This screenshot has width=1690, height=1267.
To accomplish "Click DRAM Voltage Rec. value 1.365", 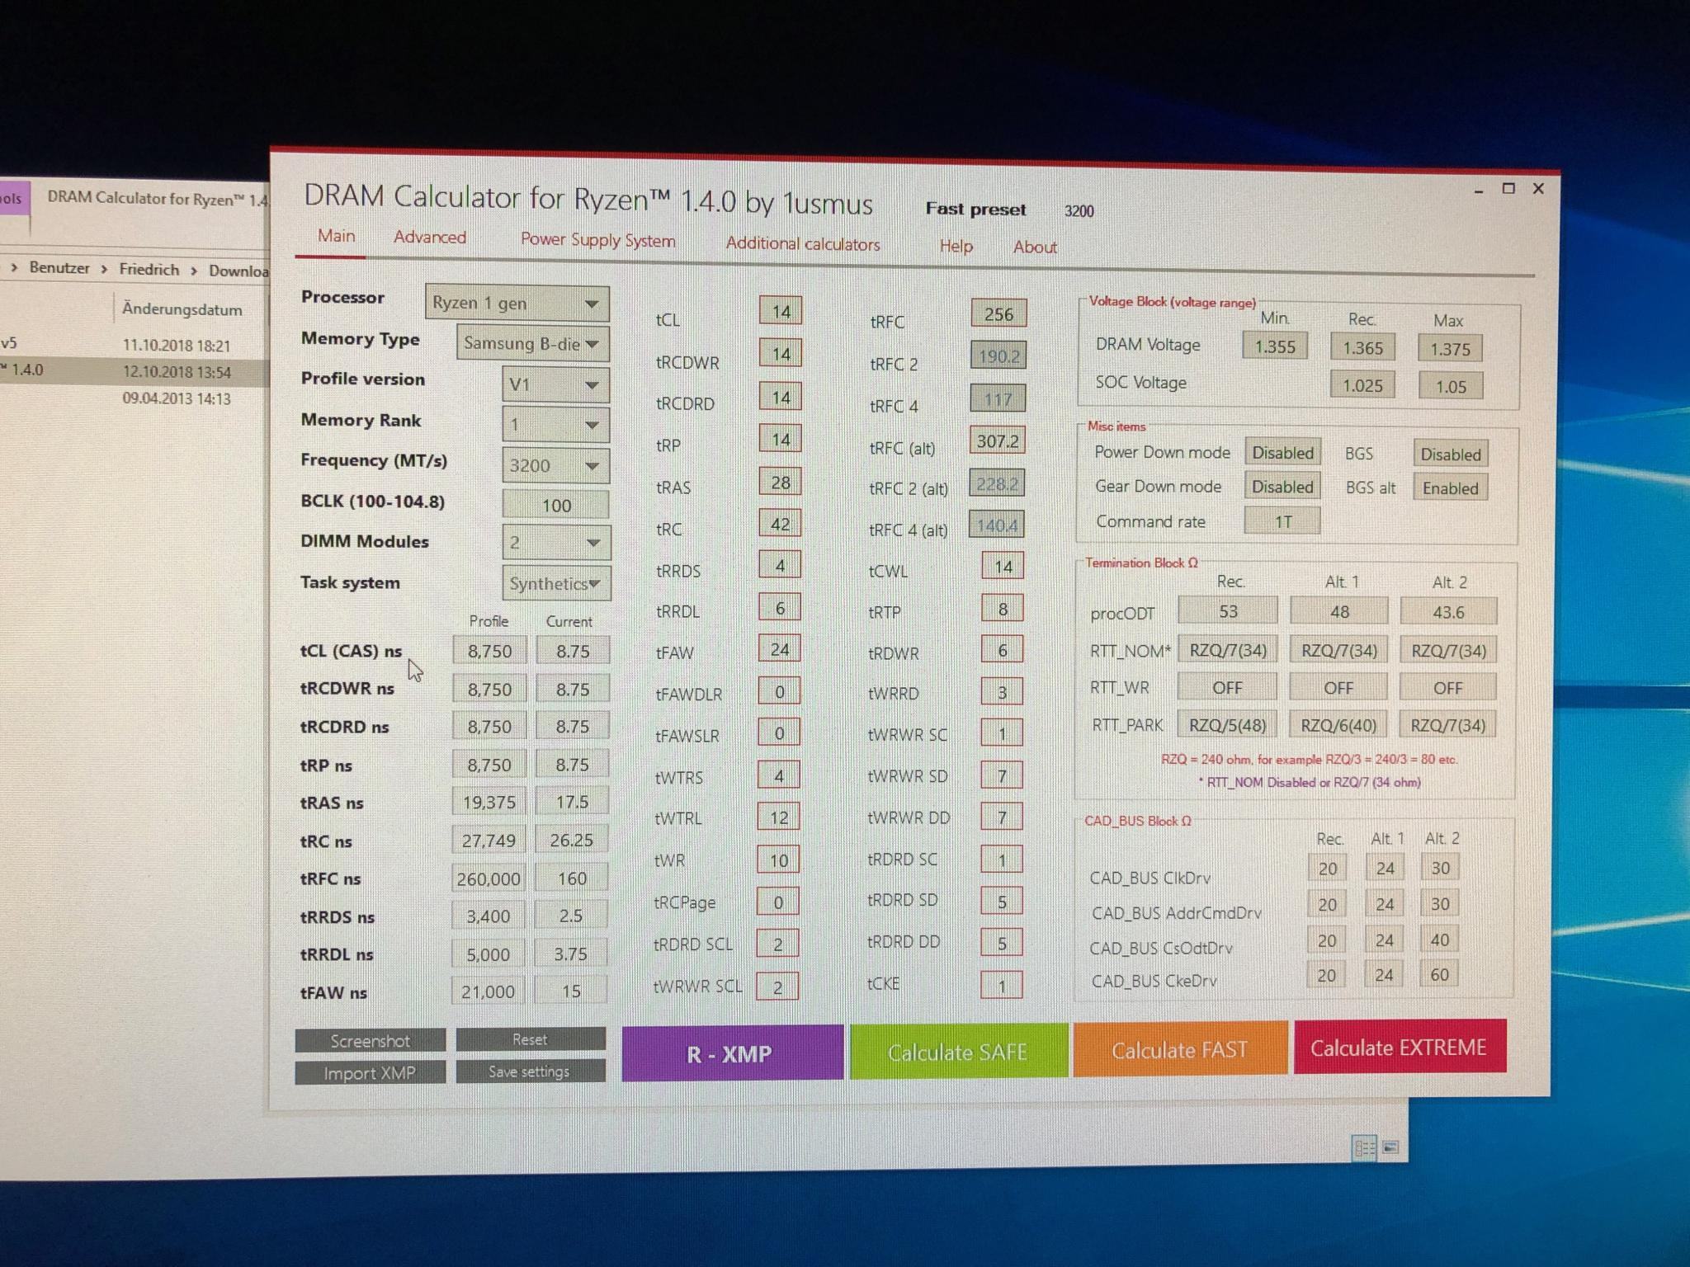I will pos(1362,348).
